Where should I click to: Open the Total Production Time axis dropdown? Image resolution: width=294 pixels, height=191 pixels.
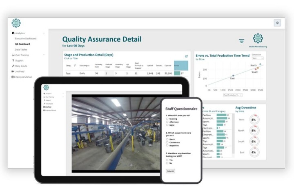coord(233,95)
